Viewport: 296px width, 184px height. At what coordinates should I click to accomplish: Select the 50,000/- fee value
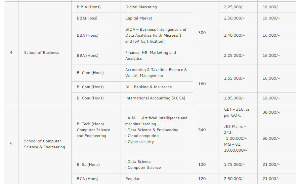(x=271, y=138)
